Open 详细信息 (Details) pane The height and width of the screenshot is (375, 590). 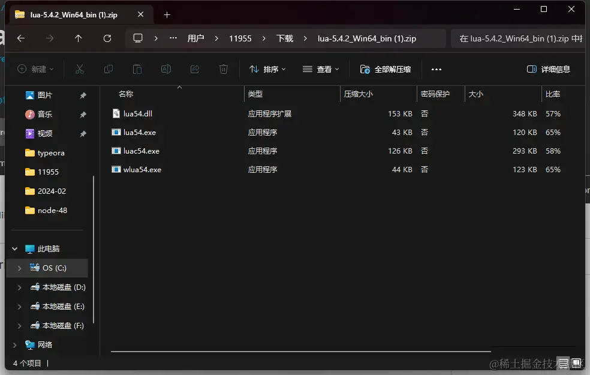(x=549, y=69)
